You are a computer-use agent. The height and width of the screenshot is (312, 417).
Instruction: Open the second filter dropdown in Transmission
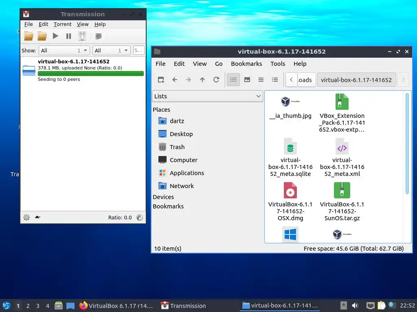tap(112, 50)
